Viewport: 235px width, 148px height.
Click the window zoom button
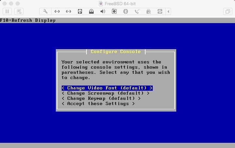pos(18,4)
